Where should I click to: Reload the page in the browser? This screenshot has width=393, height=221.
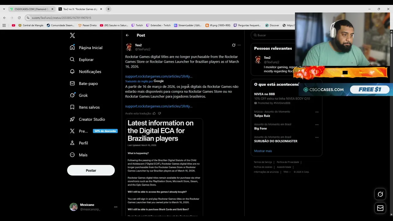coord(19,18)
